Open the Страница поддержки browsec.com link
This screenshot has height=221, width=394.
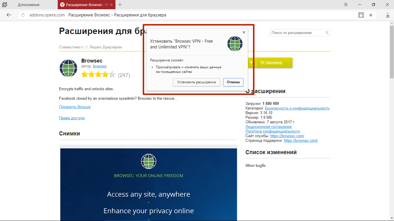(301, 141)
